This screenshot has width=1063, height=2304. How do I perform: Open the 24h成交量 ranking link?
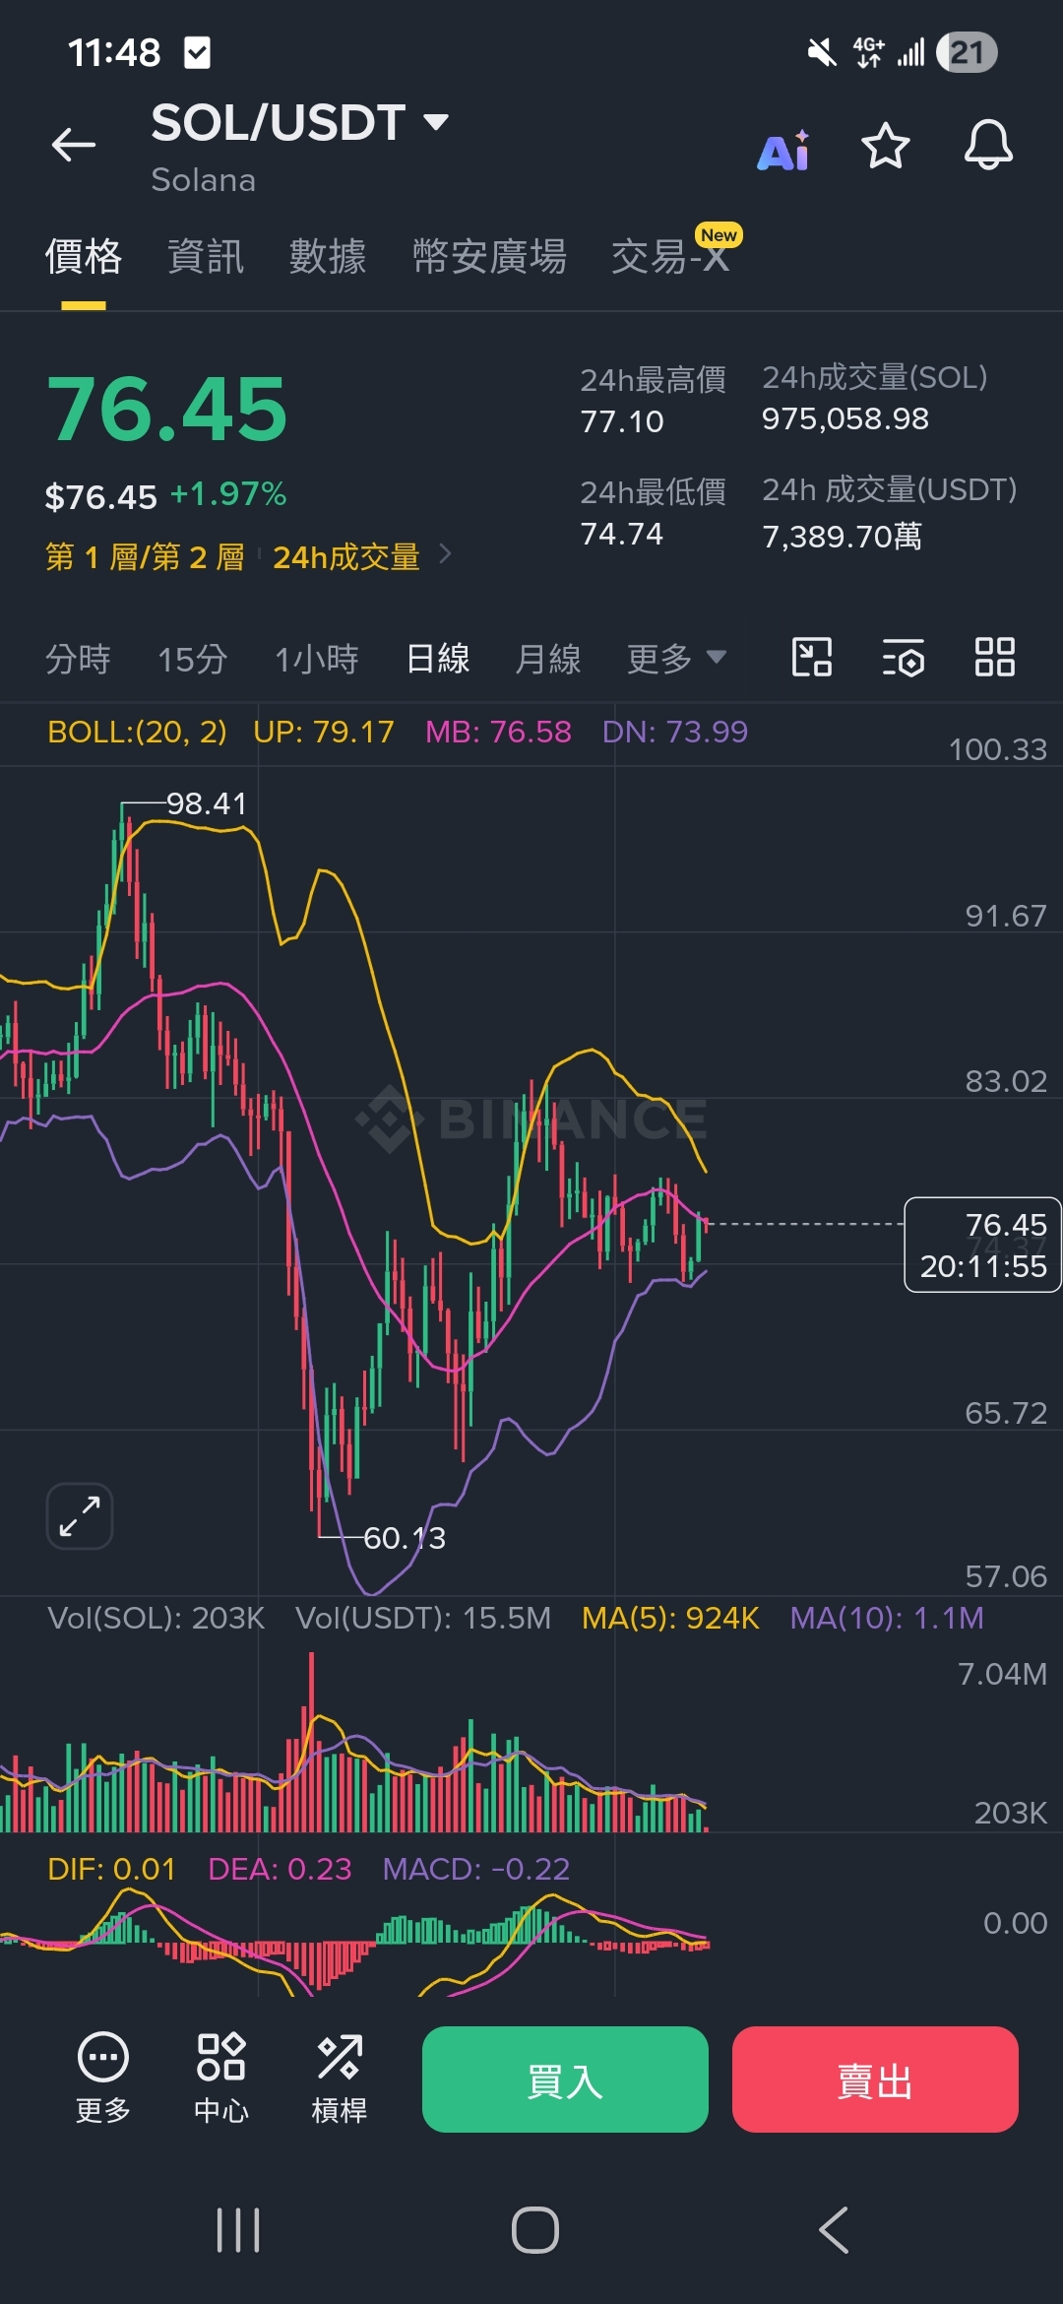coord(346,557)
